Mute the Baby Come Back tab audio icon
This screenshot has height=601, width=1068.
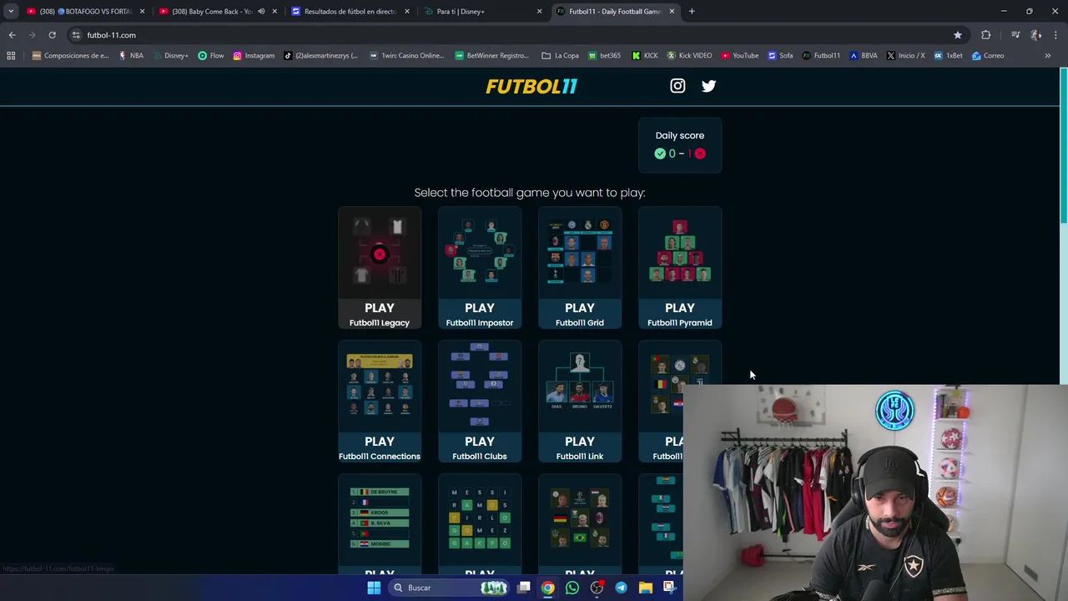point(261,12)
